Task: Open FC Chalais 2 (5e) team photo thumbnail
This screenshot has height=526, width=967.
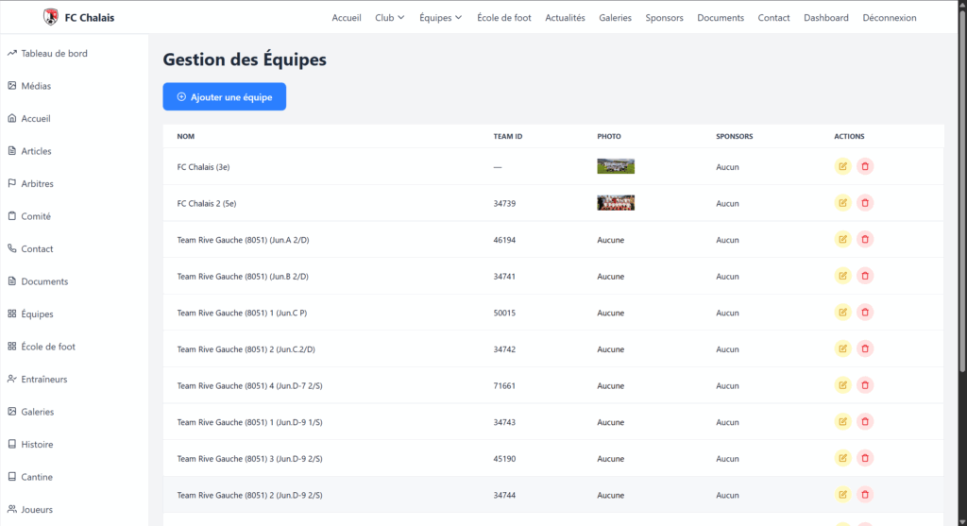Action: tap(616, 203)
